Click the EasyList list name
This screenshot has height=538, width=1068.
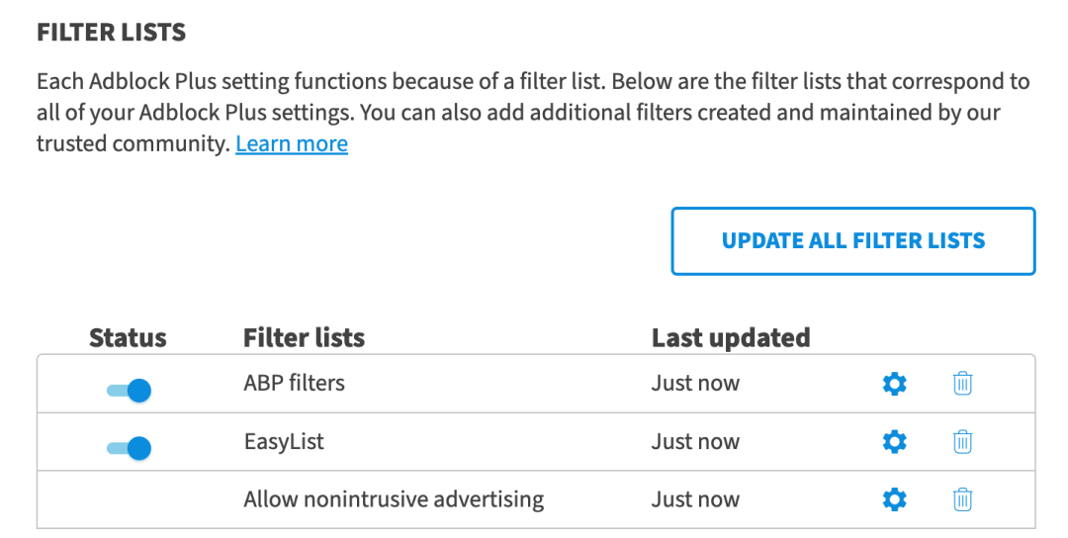pyautogui.click(x=284, y=441)
